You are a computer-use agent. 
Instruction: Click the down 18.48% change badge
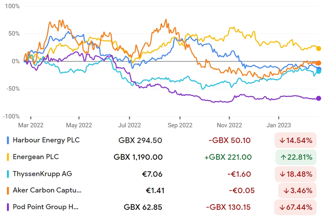(296, 174)
